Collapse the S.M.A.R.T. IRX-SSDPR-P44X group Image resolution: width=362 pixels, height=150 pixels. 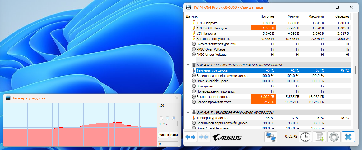[x=188, y=113]
